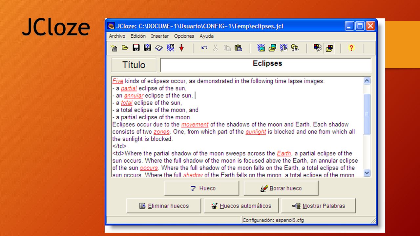Click the Título label button
Screen dimensions: 420x236
[x=134, y=65]
